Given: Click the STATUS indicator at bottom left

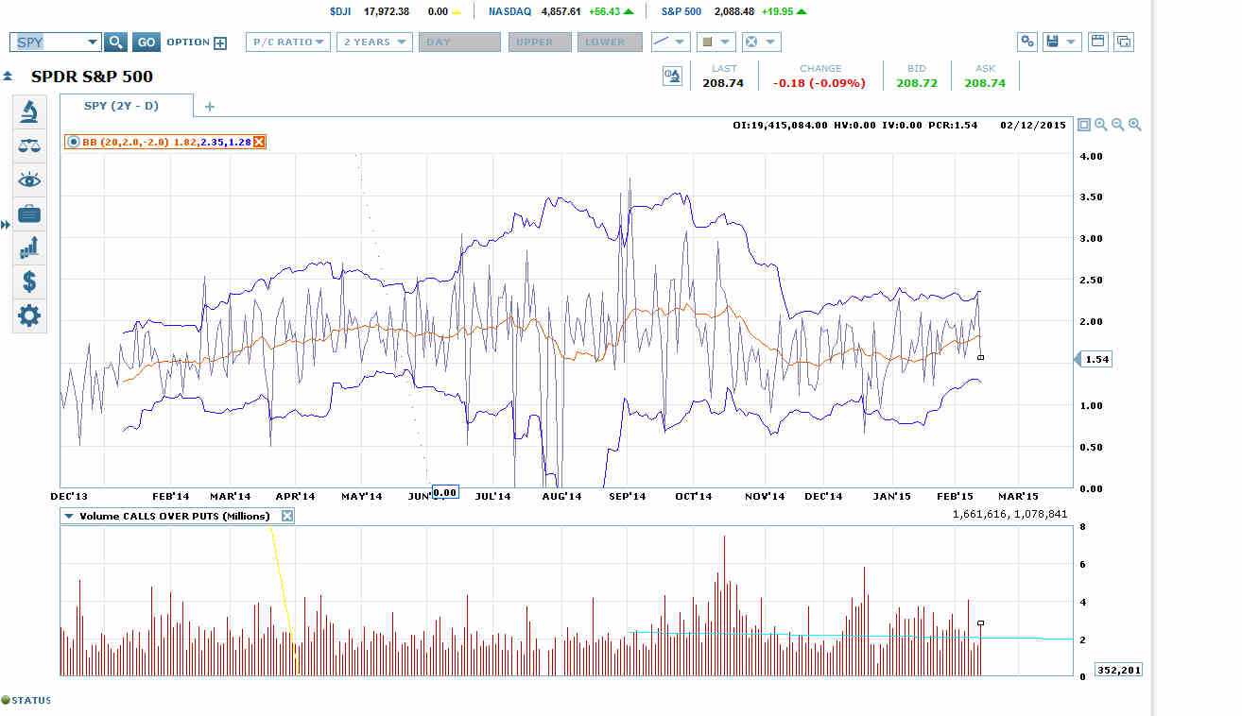Looking at the screenshot, I should coord(26,700).
